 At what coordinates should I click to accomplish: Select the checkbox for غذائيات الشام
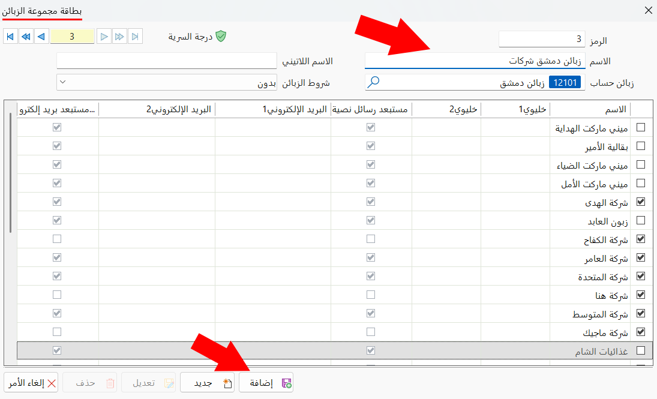point(641,350)
